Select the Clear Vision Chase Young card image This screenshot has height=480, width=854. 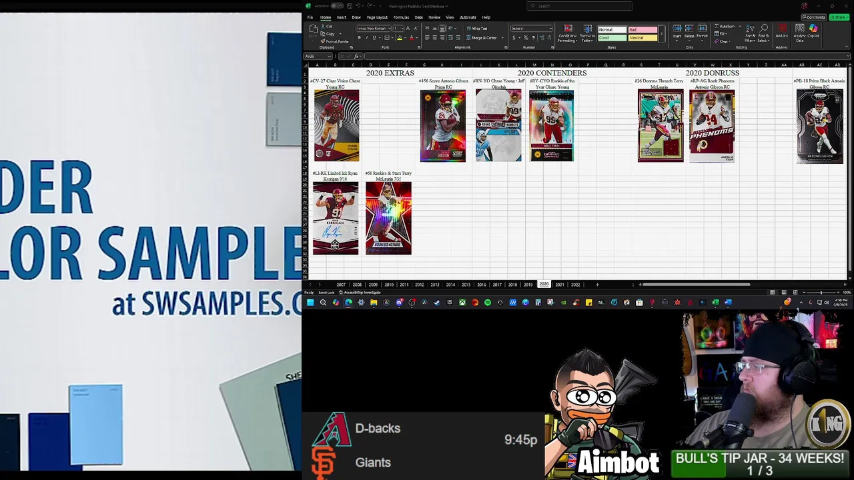click(x=337, y=125)
